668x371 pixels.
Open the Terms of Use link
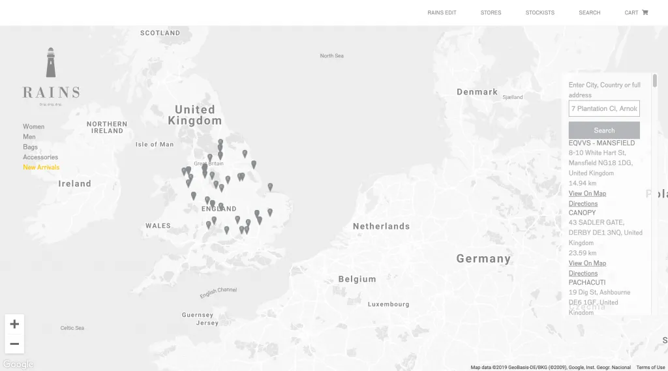(x=650, y=367)
